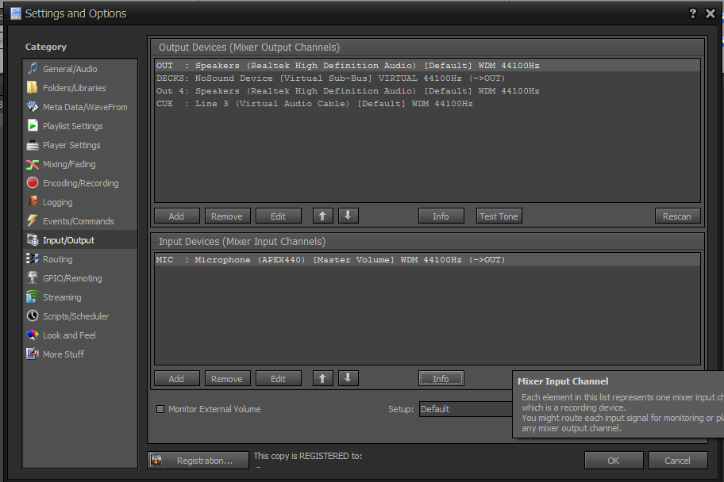Switch to the Player Settings category
This screenshot has height=482, width=724.
33,145
